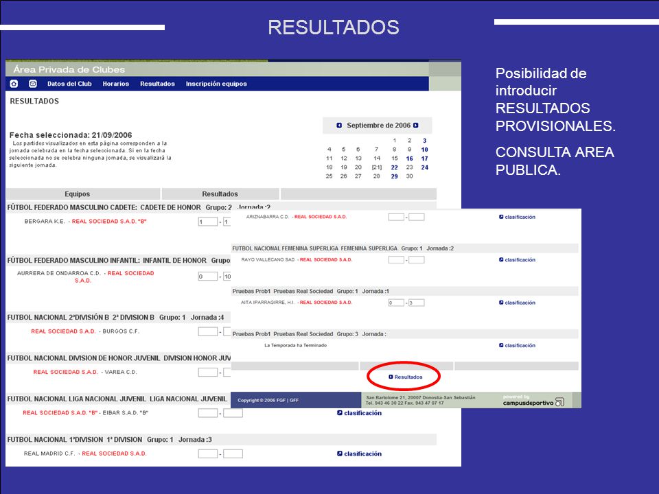Viewport: 659px width, 494px height.
Task: Open clasificación link for RAYO VALLECANO SAD row
Action: click(x=520, y=260)
